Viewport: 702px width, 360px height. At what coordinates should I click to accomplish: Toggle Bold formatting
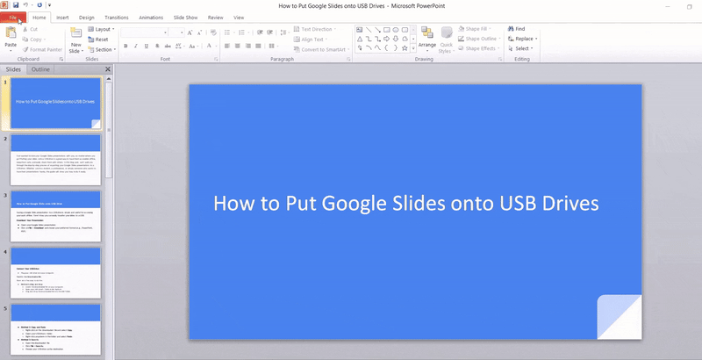125,46
